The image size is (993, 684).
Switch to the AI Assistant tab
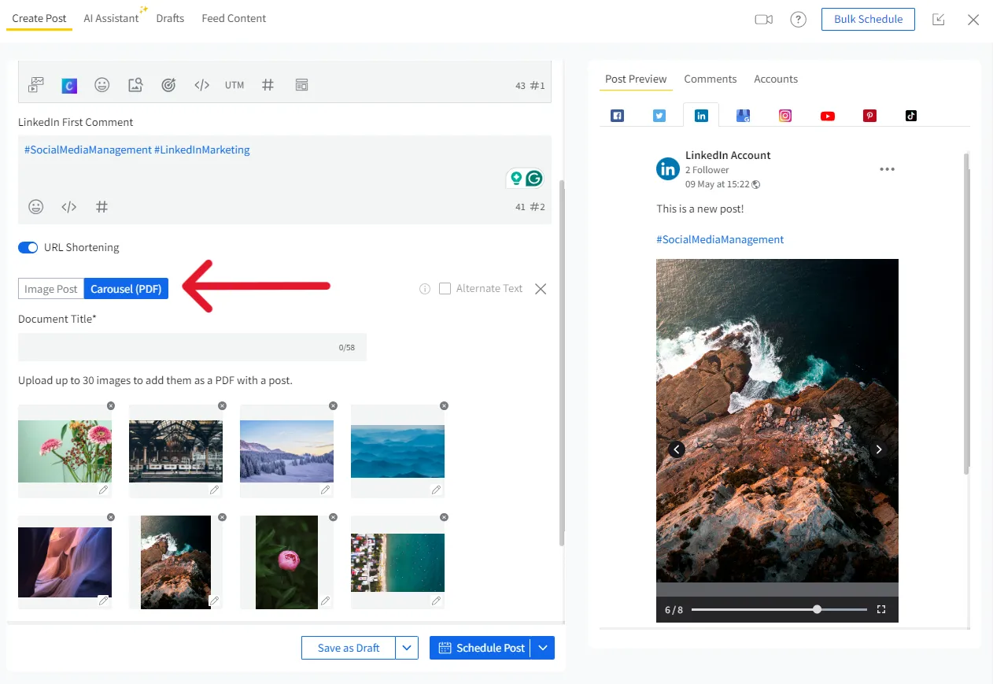(112, 18)
